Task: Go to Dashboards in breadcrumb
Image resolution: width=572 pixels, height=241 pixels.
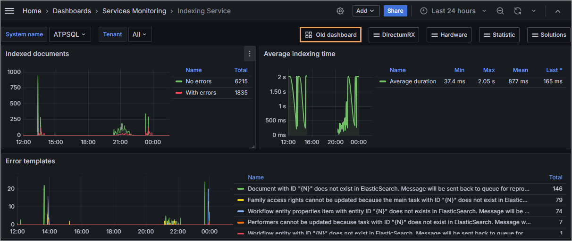Action: [72, 11]
